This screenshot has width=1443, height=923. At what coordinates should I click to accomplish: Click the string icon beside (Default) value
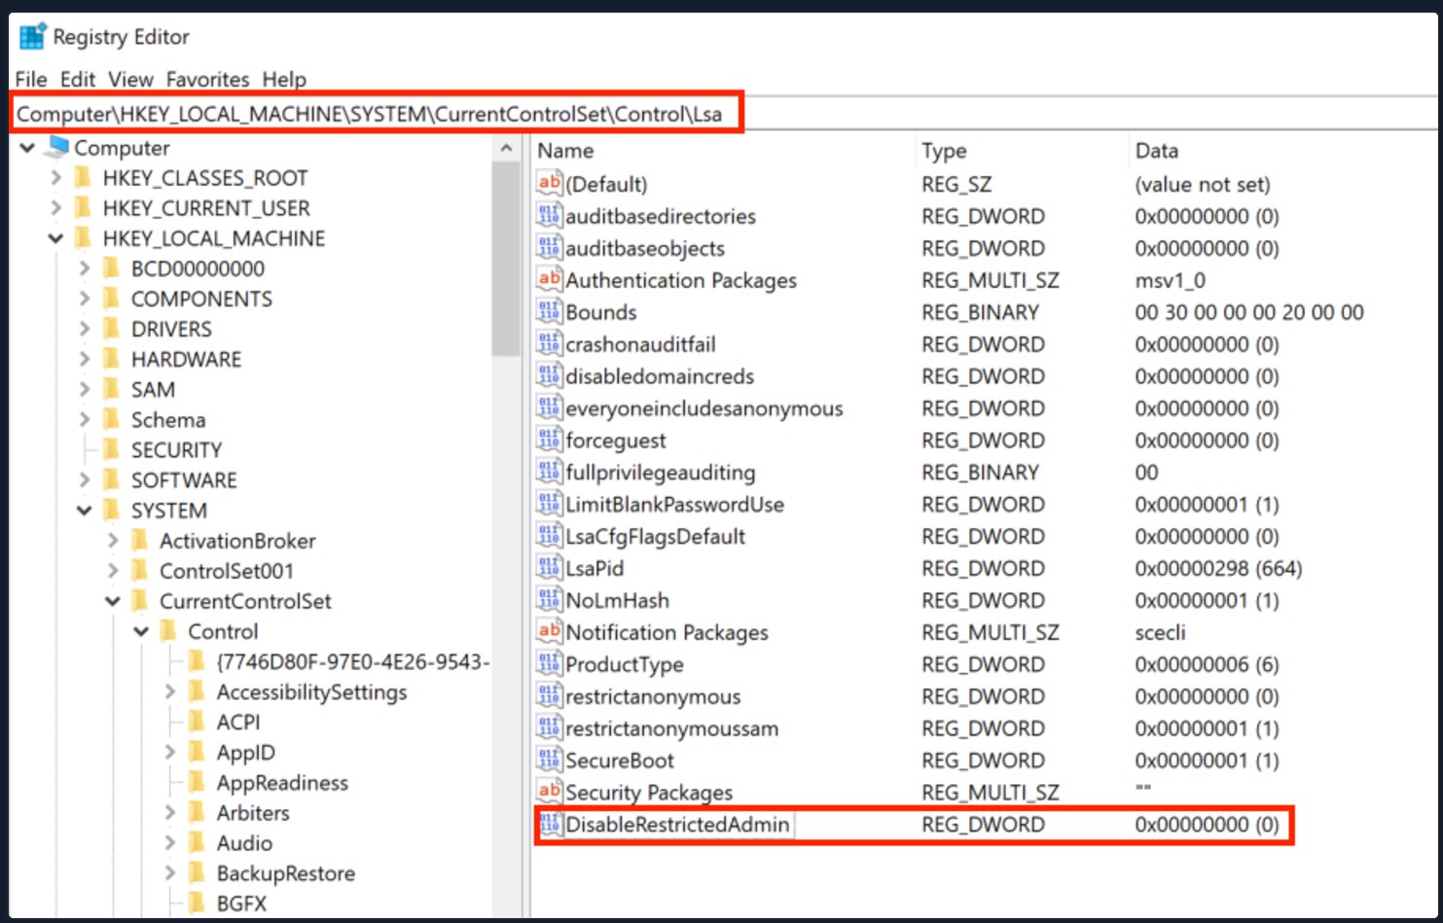[549, 183]
